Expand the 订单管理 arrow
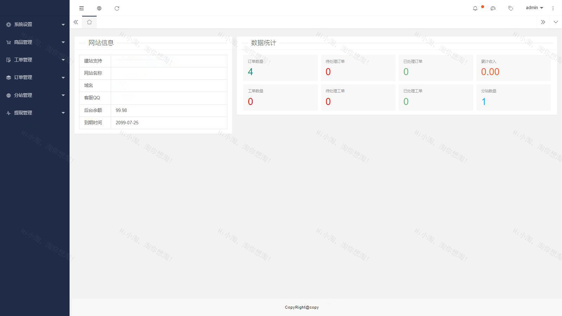The width and height of the screenshot is (562, 316). [63, 78]
